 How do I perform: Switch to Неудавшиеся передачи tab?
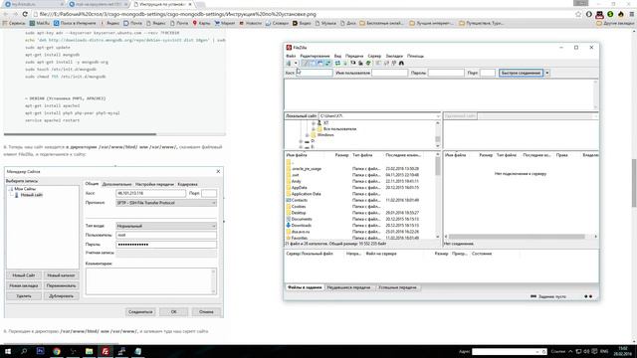tap(348, 287)
